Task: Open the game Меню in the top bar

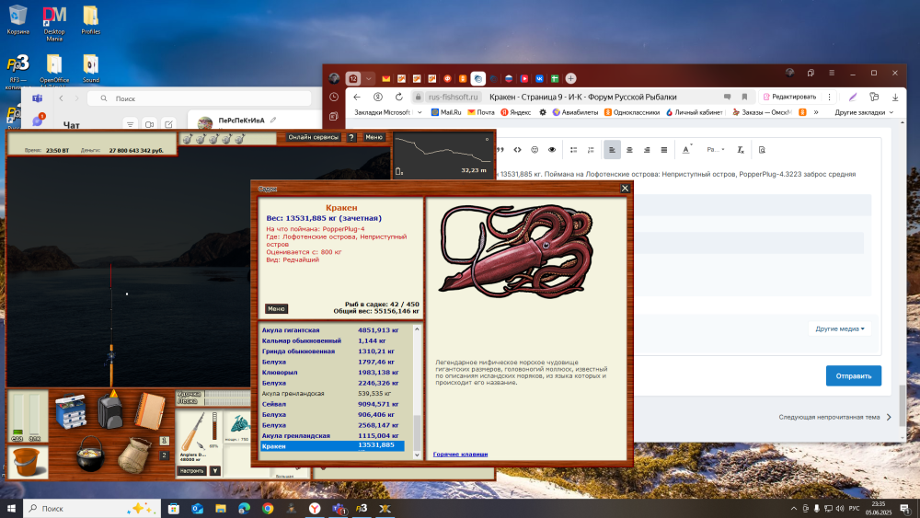Action: (x=374, y=137)
